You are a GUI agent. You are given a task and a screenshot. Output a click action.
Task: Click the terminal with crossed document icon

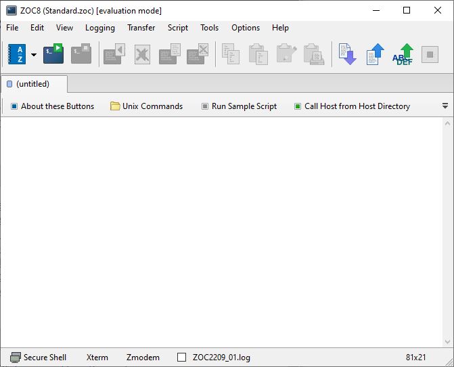point(198,54)
